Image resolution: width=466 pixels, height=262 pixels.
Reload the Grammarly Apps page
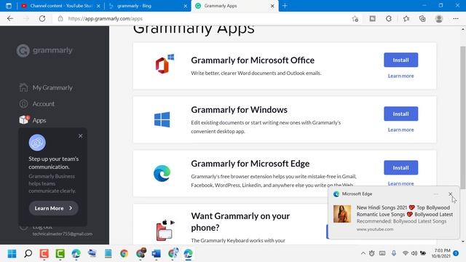pyautogui.click(x=42, y=18)
